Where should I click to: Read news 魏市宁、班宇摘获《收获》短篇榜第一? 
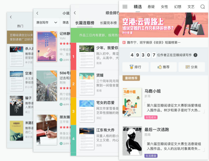pyautogui.click(x=154, y=43)
